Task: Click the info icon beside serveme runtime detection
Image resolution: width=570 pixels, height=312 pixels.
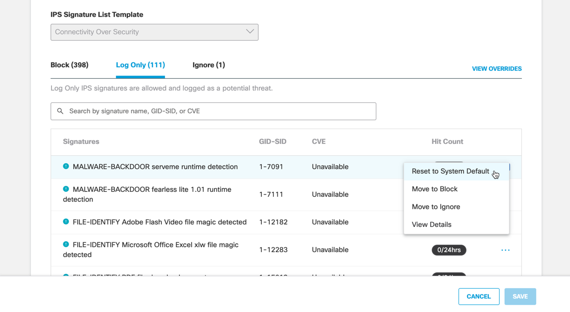Action: click(66, 166)
